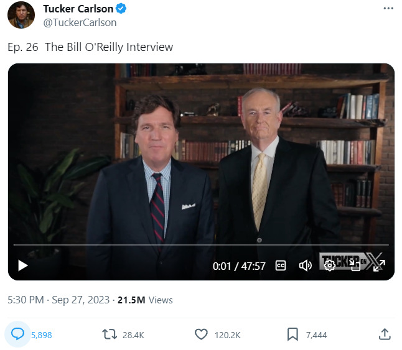Expand the video to fullscreen
Viewport: 402px width, 350px height.
point(378,265)
